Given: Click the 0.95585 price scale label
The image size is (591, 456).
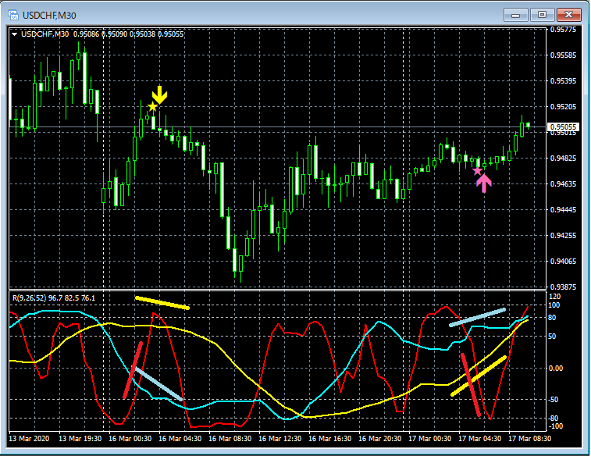Looking at the screenshot, I should click(564, 55).
